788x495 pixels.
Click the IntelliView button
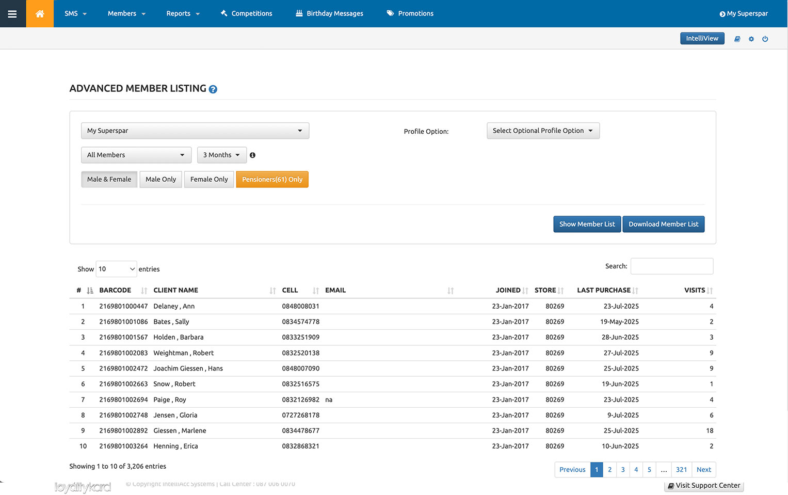(x=702, y=38)
